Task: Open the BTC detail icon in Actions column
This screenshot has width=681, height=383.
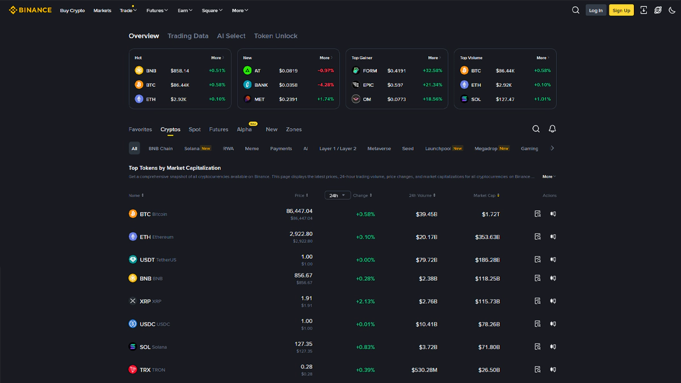Action: click(x=537, y=214)
